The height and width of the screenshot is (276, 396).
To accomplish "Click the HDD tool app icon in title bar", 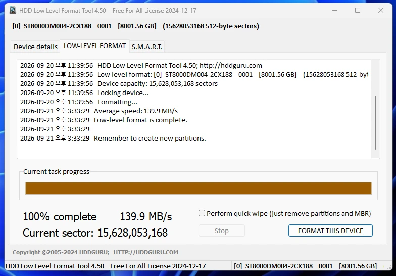I will (13, 10).
